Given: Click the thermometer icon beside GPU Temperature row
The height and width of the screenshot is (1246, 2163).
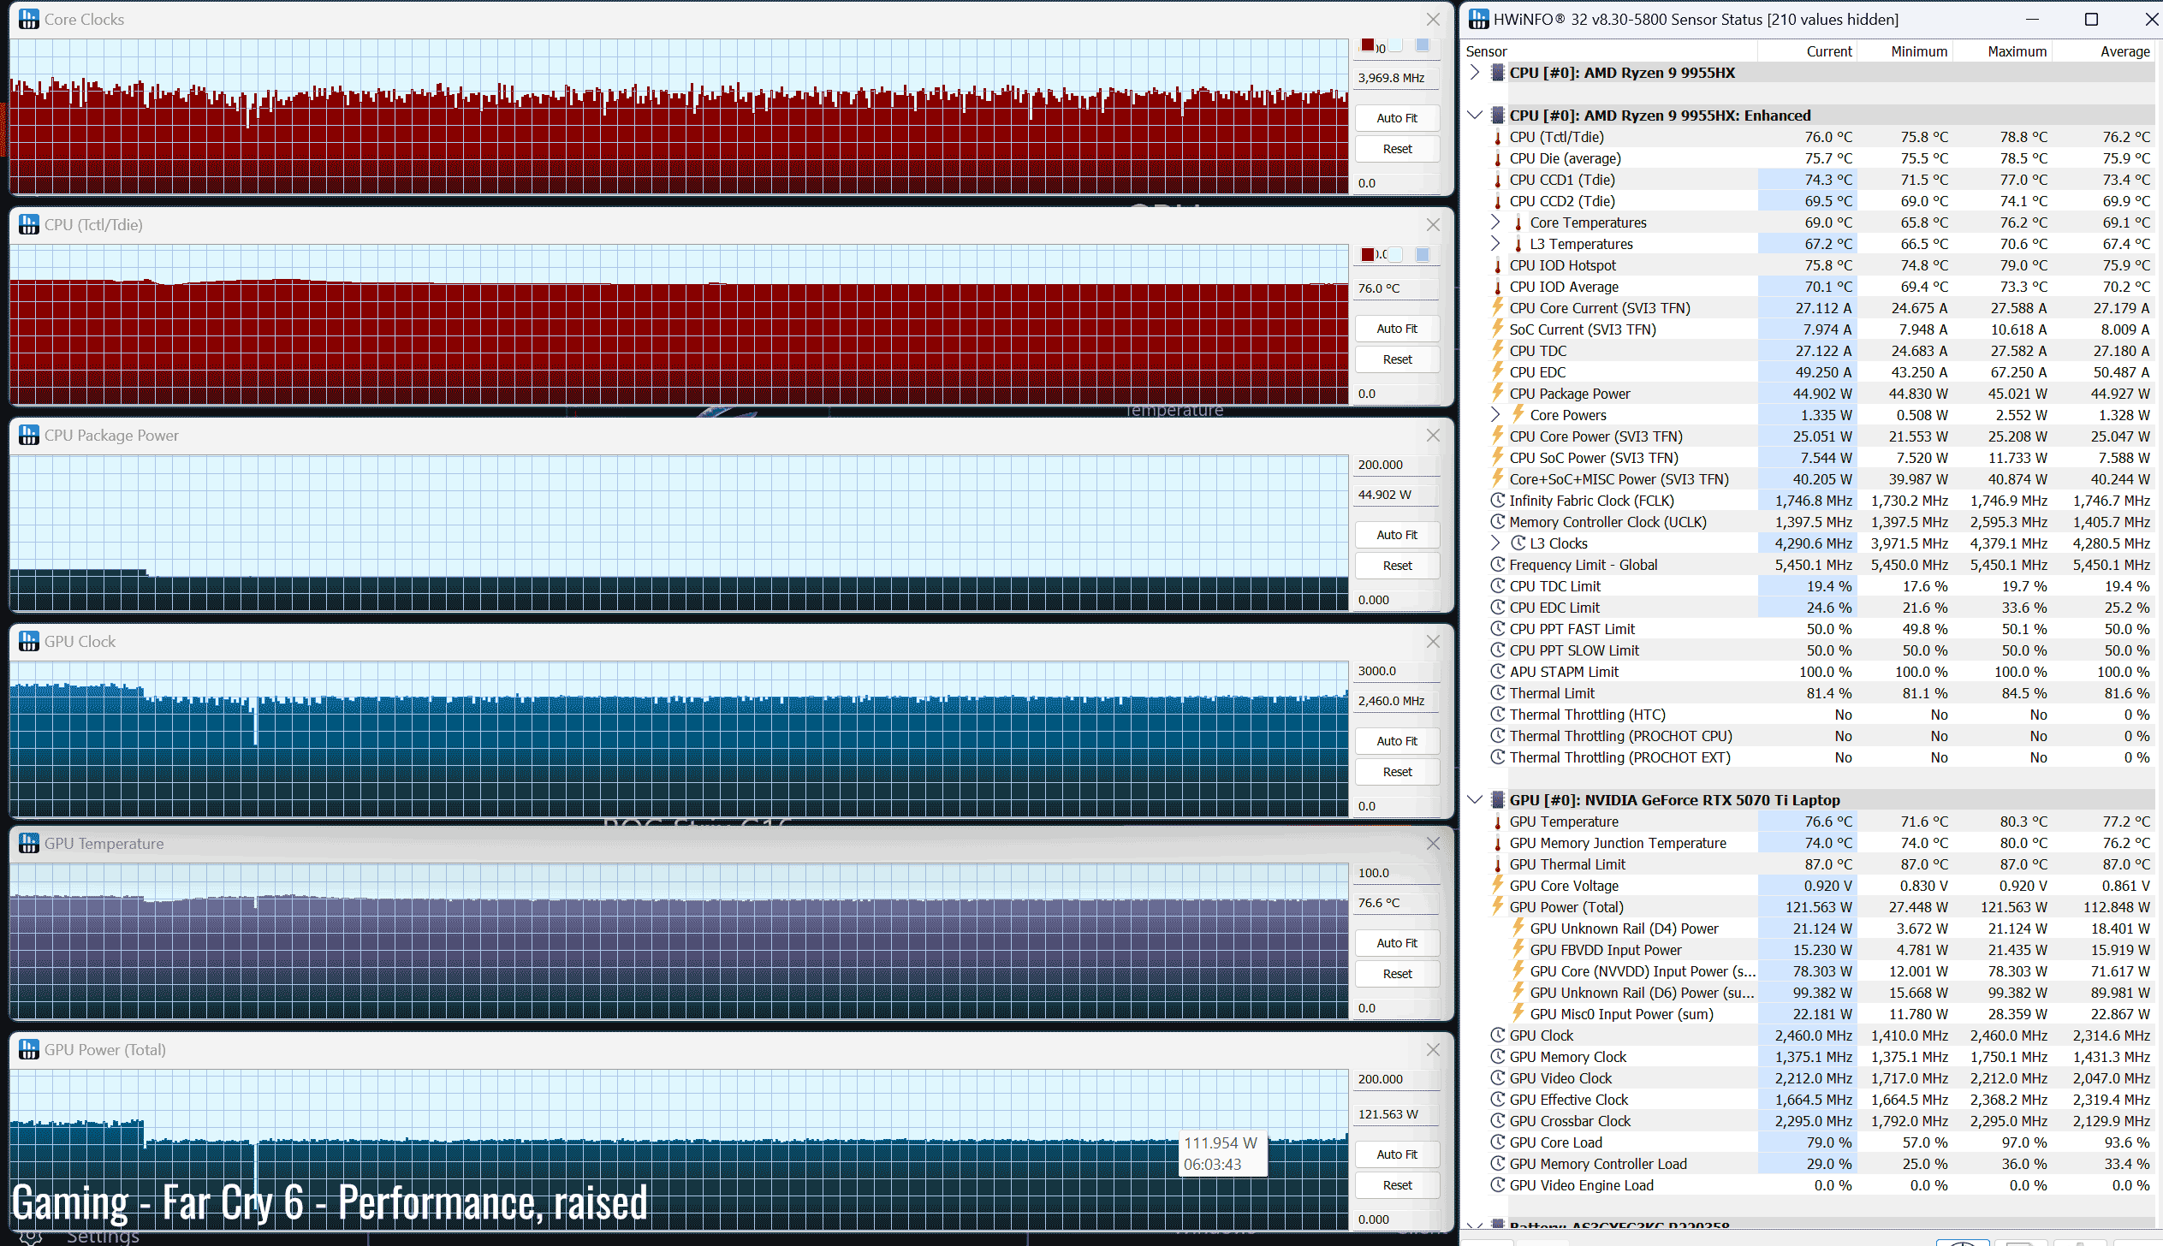Looking at the screenshot, I should tap(1497, 822).
